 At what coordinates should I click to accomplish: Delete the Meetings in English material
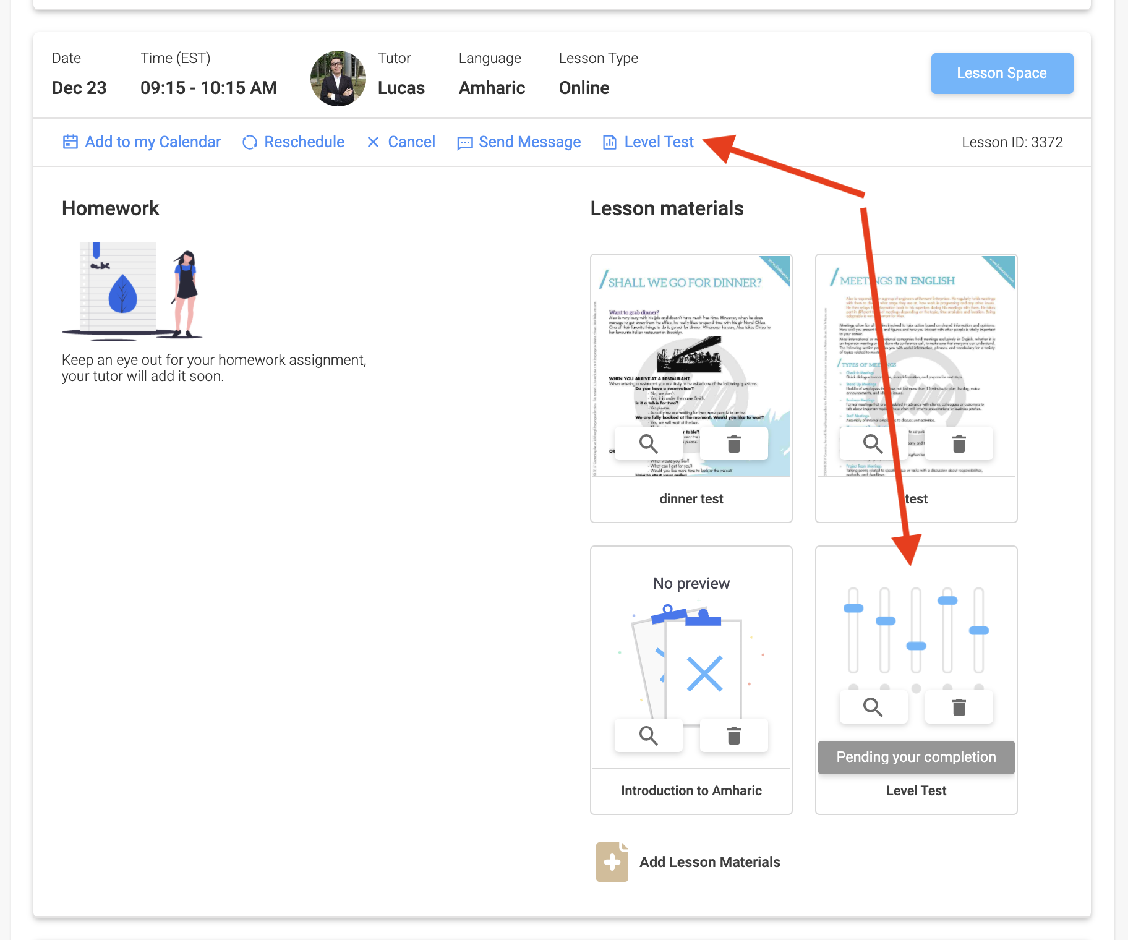959,444
